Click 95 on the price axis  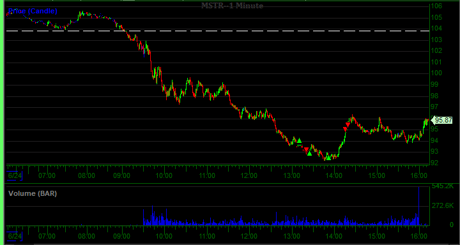coord(434,130)
